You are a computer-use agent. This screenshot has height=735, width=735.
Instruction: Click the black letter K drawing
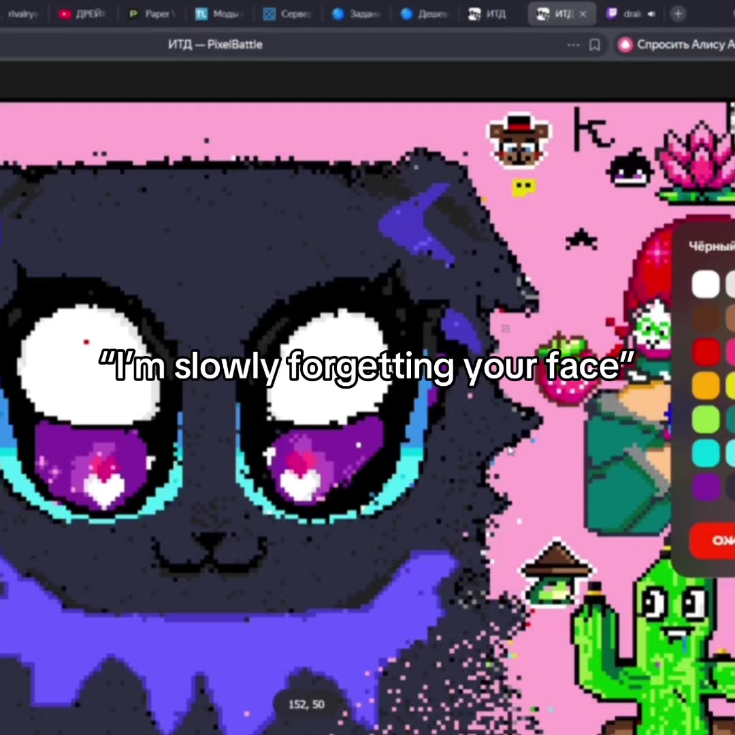(593, 130)
